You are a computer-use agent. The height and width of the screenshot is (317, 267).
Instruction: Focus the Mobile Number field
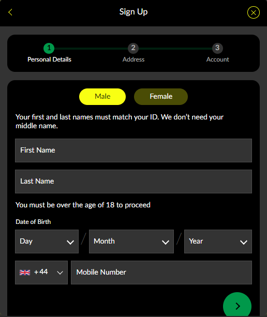click(161, 273)
